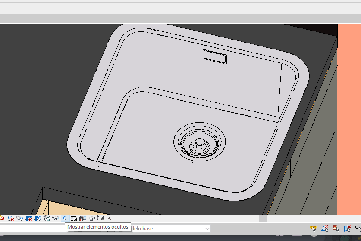Screen dimensions: 361x241
Task: Toggle select underlay elements option
Action: pos(325,228)
